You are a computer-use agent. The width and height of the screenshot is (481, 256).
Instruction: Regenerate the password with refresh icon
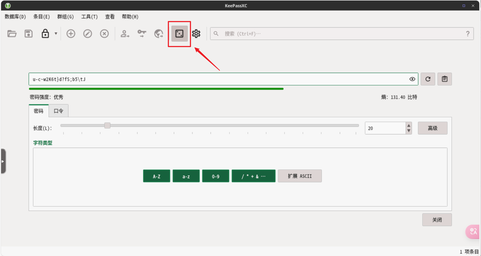(x=428, y=79)
